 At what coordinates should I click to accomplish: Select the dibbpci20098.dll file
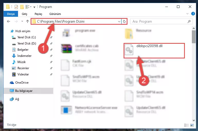pos(154,51)
